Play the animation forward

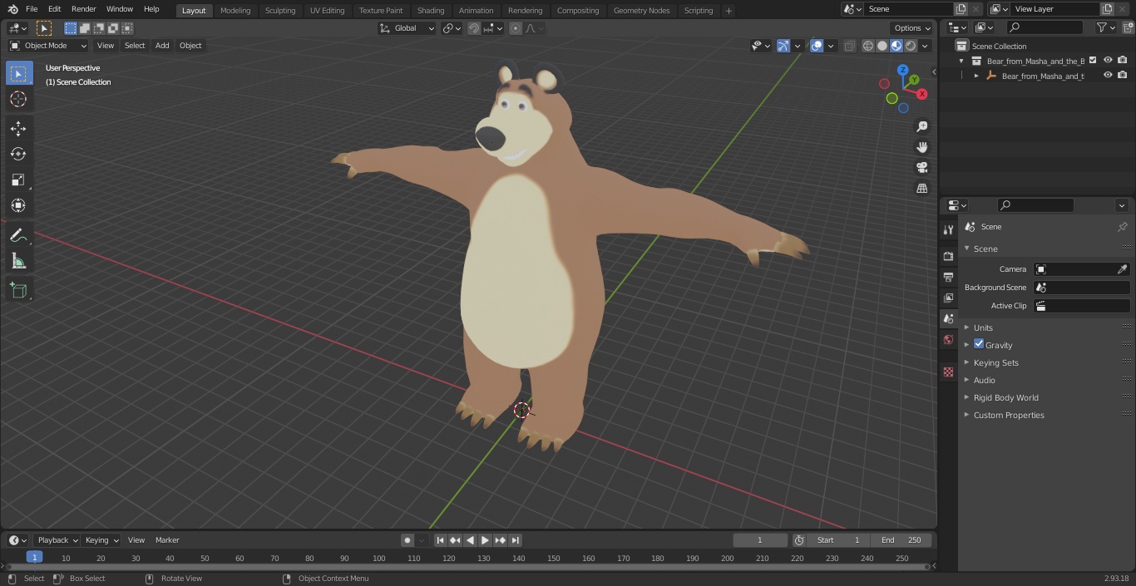pyautogui.click(x=485, y=540)
